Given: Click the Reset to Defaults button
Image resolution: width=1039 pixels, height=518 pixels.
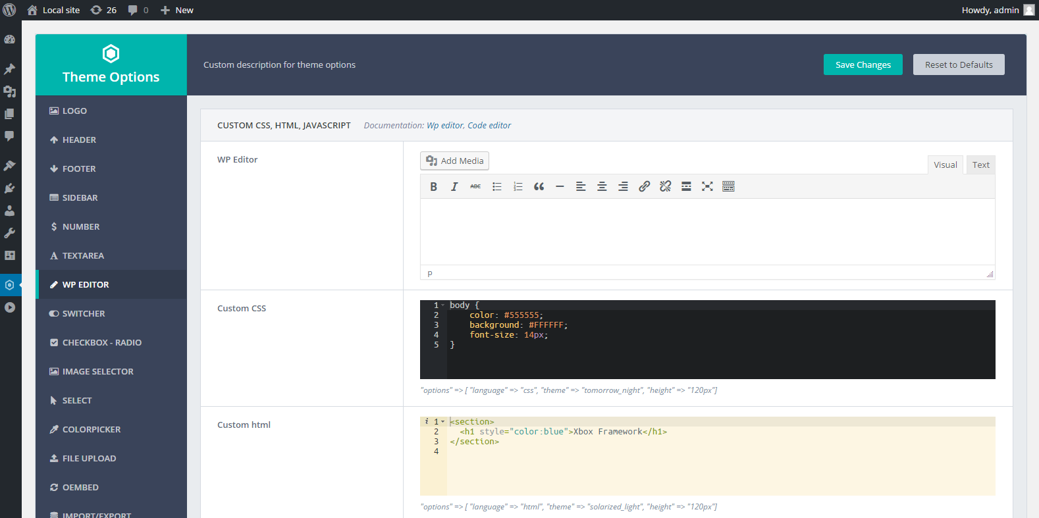Looking at the screenshot, I should click(958, 65).
